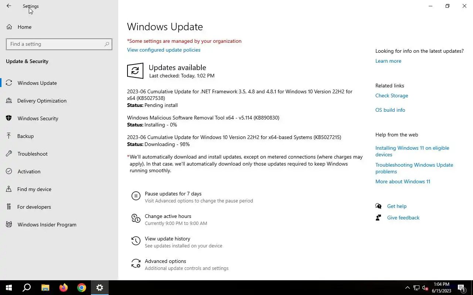Open the Check Storage link
This screenshot has width=473, height=295.
click(x=392, y=96)
